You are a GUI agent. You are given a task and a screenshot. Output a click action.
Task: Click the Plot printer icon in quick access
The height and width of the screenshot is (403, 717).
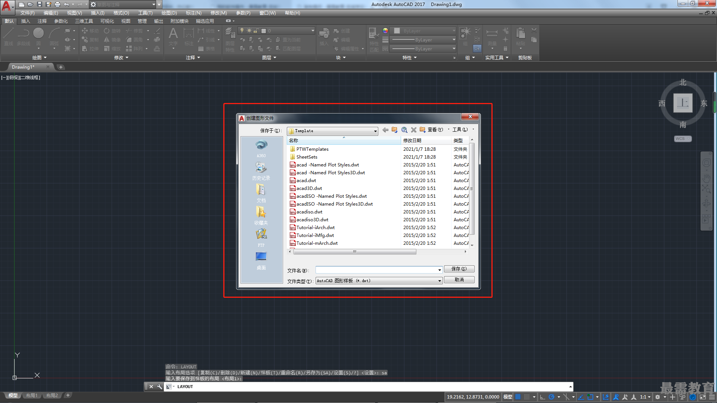click(x=58, y=4)
